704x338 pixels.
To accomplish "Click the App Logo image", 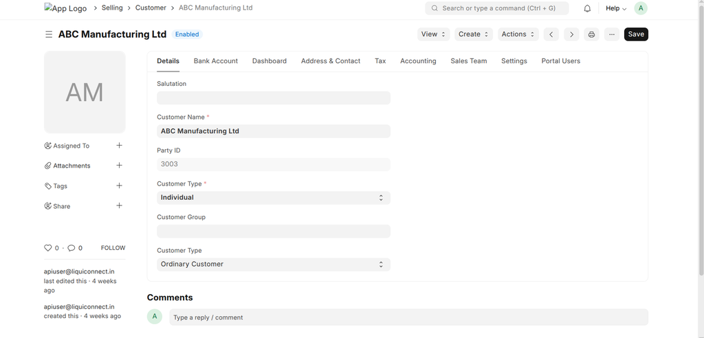I will coord(65,8).
